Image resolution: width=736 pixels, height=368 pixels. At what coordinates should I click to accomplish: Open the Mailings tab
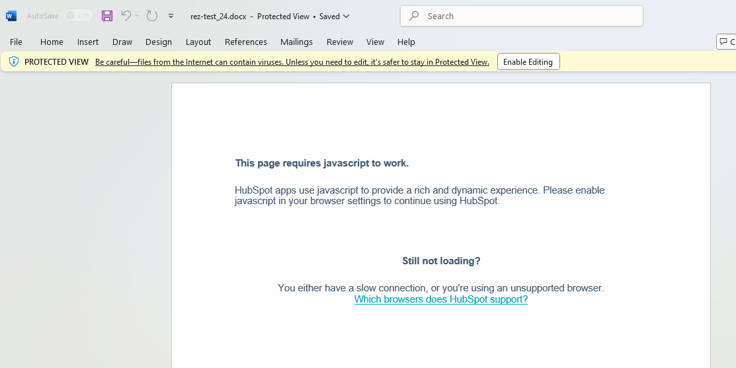[x=296, y=42]
